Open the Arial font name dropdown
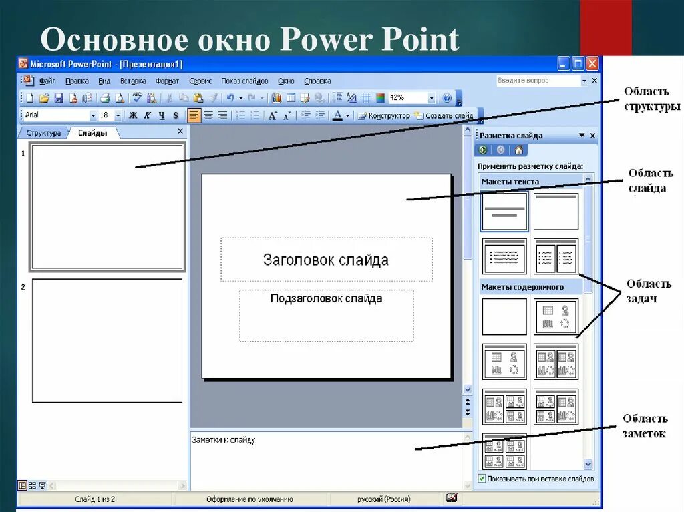Screen dimensions: 684x512 point(92,115)
